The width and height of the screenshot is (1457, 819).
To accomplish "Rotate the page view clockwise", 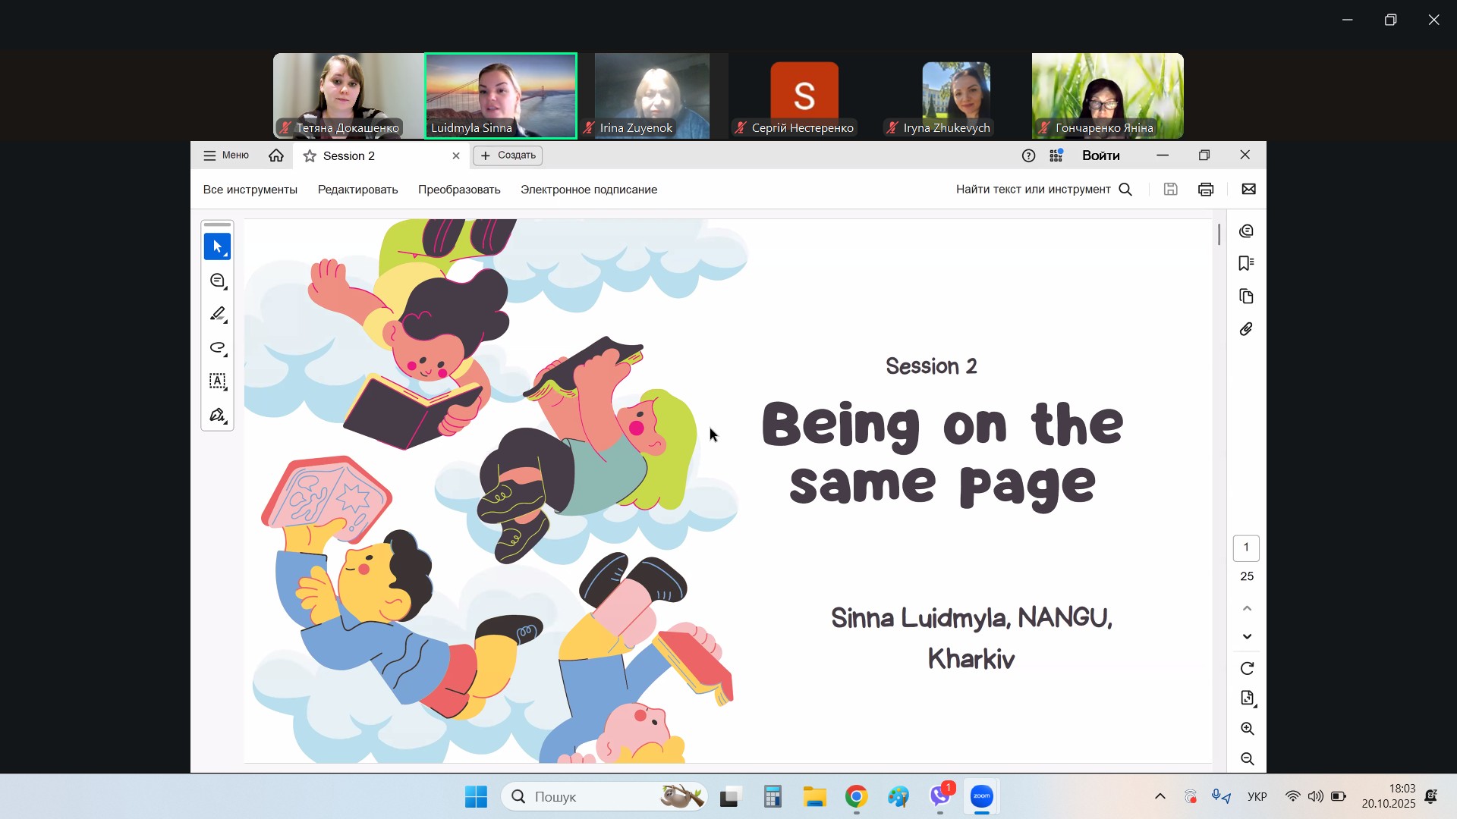I will (1247, 669).
